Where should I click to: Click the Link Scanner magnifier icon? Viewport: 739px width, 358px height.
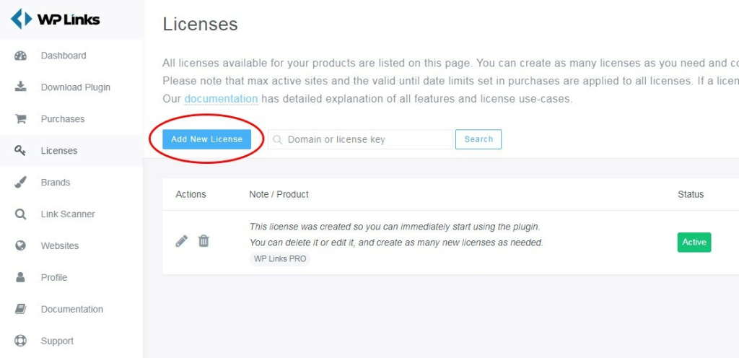pyautogui.click(x=21, y=214)
